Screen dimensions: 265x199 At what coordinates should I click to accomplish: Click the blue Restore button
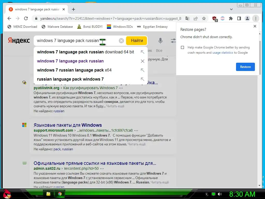245,67
